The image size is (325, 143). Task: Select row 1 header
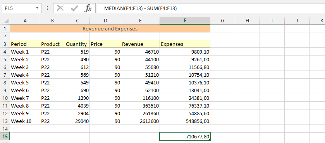[5, 29]
